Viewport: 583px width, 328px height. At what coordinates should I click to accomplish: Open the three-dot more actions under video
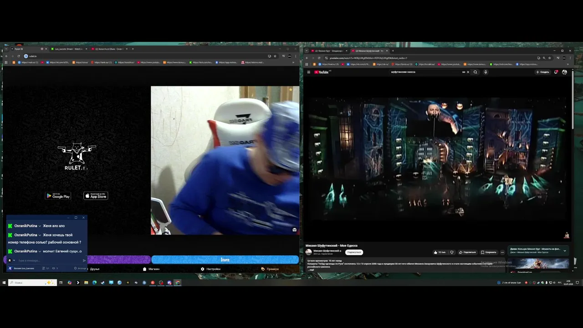click(x=502, y=252)
